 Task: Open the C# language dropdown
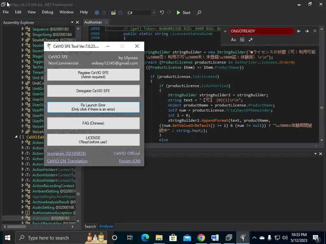tap(154, 13)
